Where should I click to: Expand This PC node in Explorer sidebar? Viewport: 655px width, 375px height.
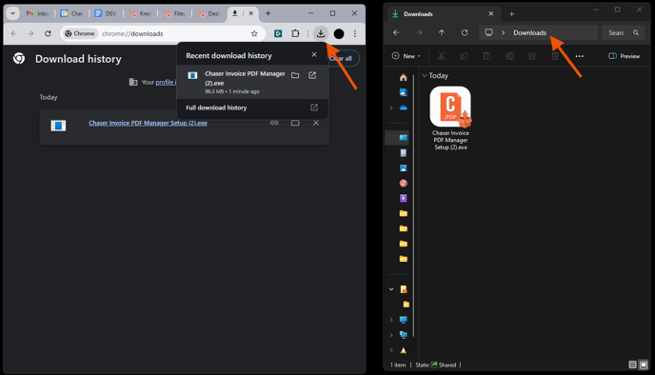pos(391,320)
